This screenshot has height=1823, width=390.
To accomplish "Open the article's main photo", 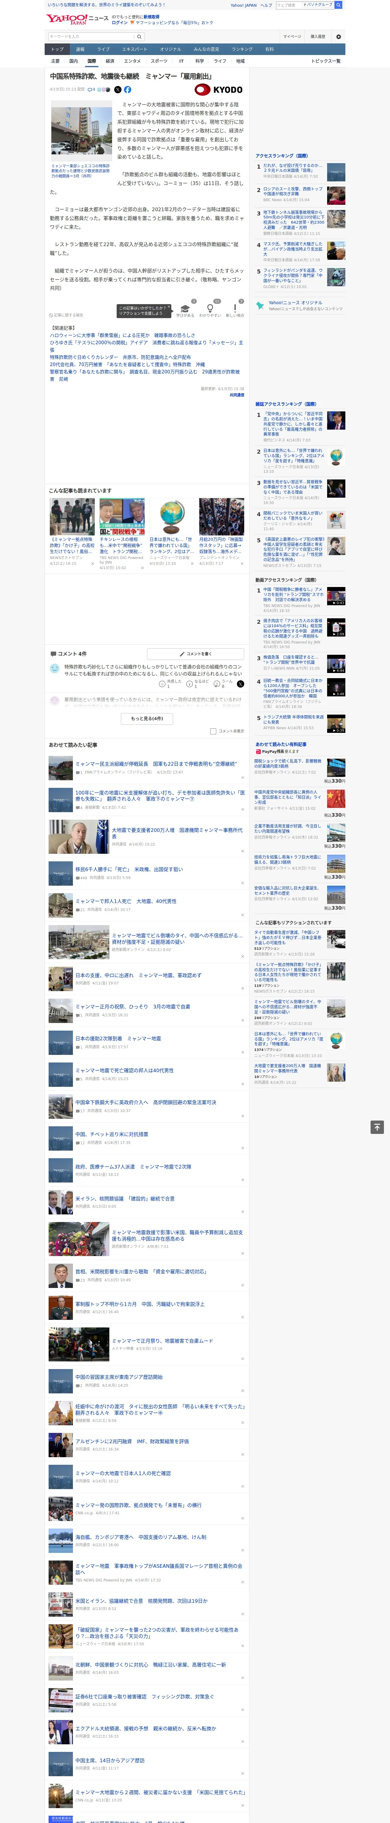I will (x=81, y=132).
